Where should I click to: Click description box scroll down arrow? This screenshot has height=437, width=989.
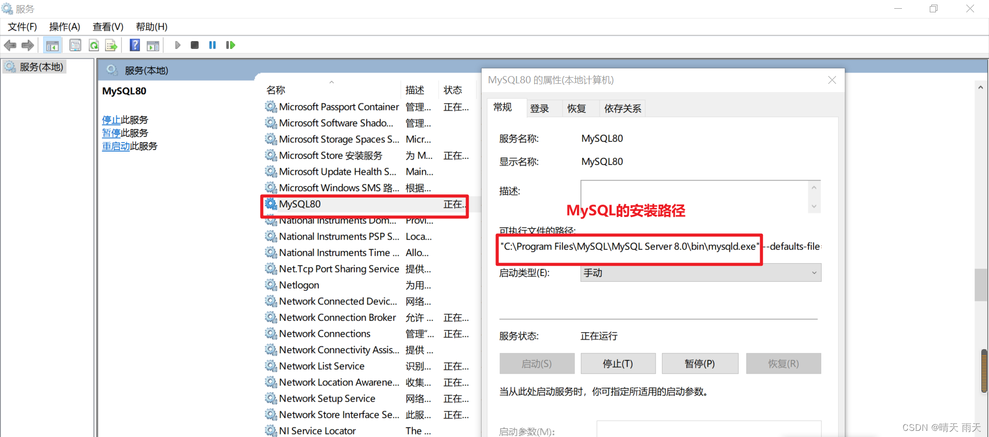click(x=814, y=206)
